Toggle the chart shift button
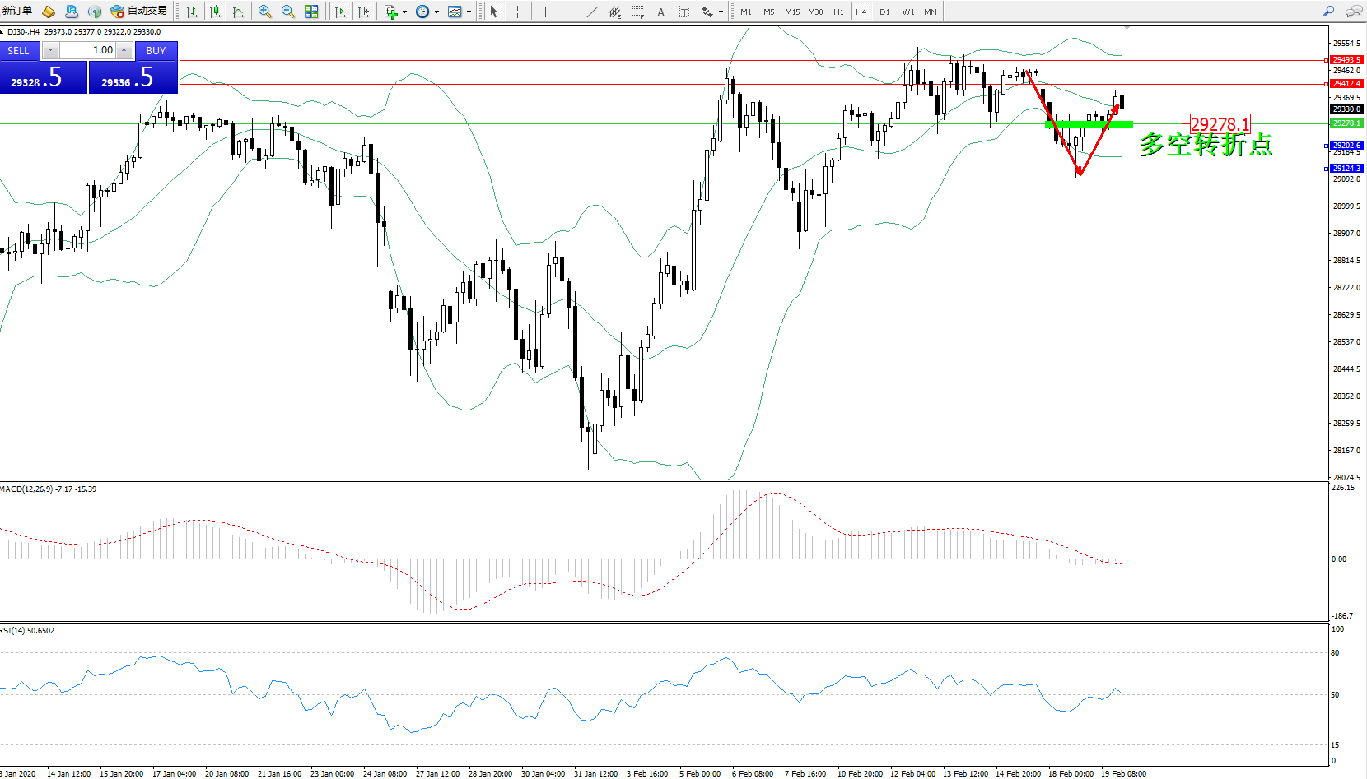The width and height of the screenshot is (1367, 779). point(363,12)
